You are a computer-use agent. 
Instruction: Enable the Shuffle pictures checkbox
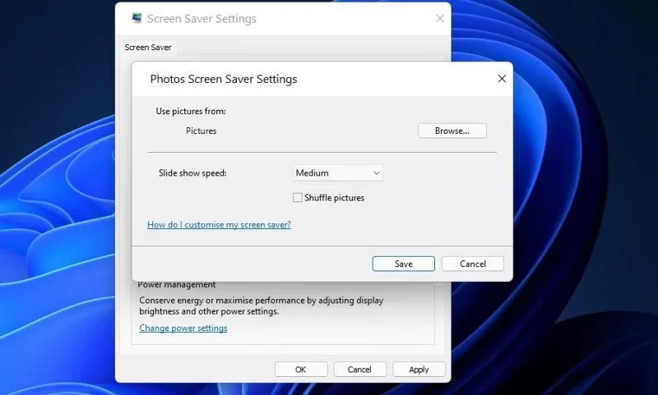point(298,198)
